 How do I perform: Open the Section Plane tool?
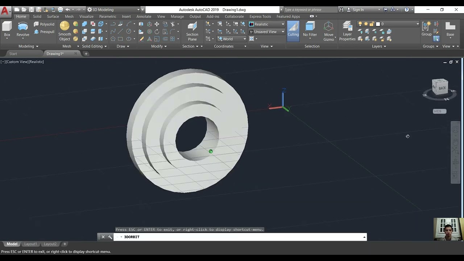click(x=192, y=31)
